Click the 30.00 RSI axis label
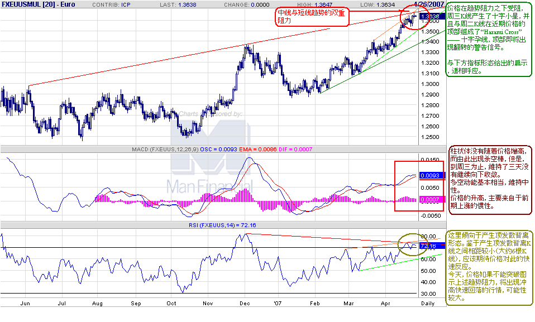Image resolution: width=535 pixels, height=322 pixels. point(428,294)
